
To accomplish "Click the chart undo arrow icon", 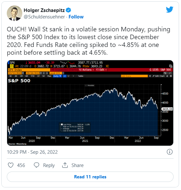I will (x=165, y=73).
